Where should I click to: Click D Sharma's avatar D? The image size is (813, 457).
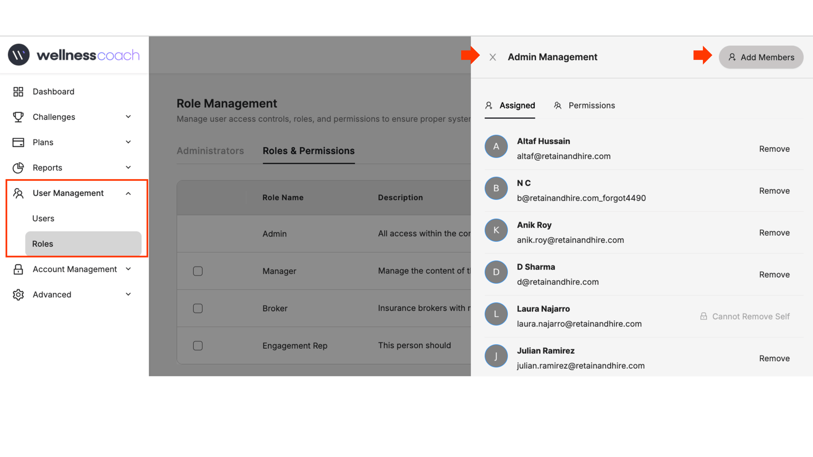(496, 272)
